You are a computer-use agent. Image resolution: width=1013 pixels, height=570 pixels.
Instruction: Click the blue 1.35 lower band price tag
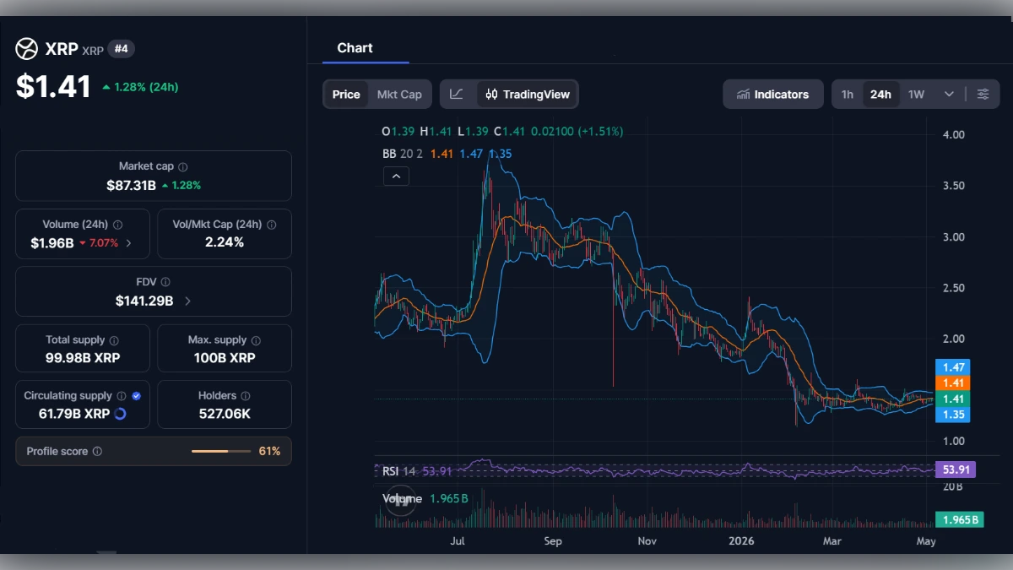[x=952, y=415]
